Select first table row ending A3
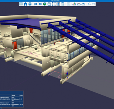 point(12,99)
